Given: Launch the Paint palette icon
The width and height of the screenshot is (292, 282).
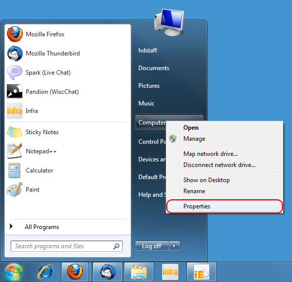Looking at the screenshot, I should tap(15, 190).
